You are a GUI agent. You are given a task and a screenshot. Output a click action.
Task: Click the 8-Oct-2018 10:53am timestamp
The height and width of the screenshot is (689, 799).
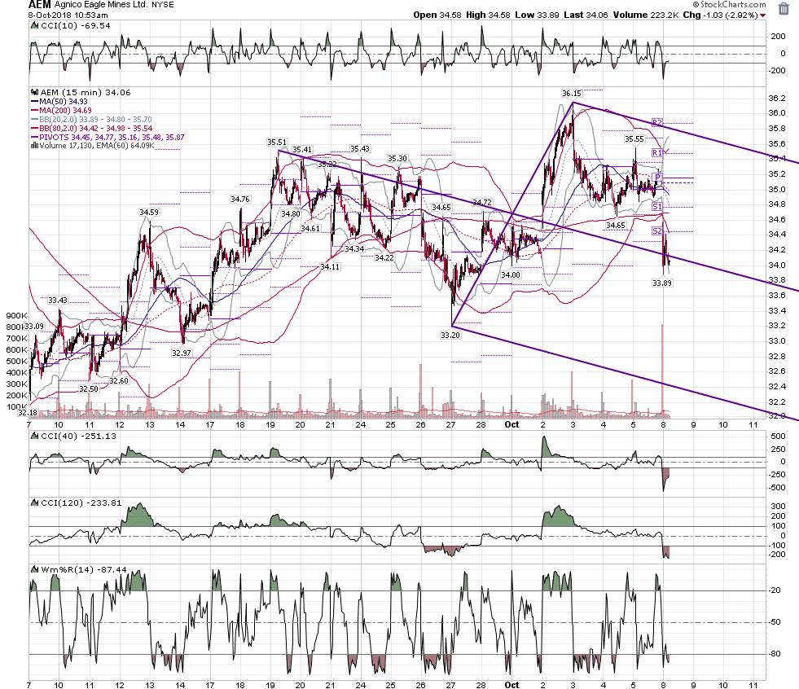click(x=68, y=15)
